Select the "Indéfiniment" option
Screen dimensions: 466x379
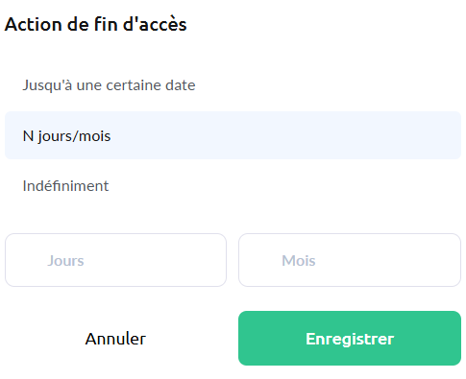pyautogui.click(x=233, y=186)
